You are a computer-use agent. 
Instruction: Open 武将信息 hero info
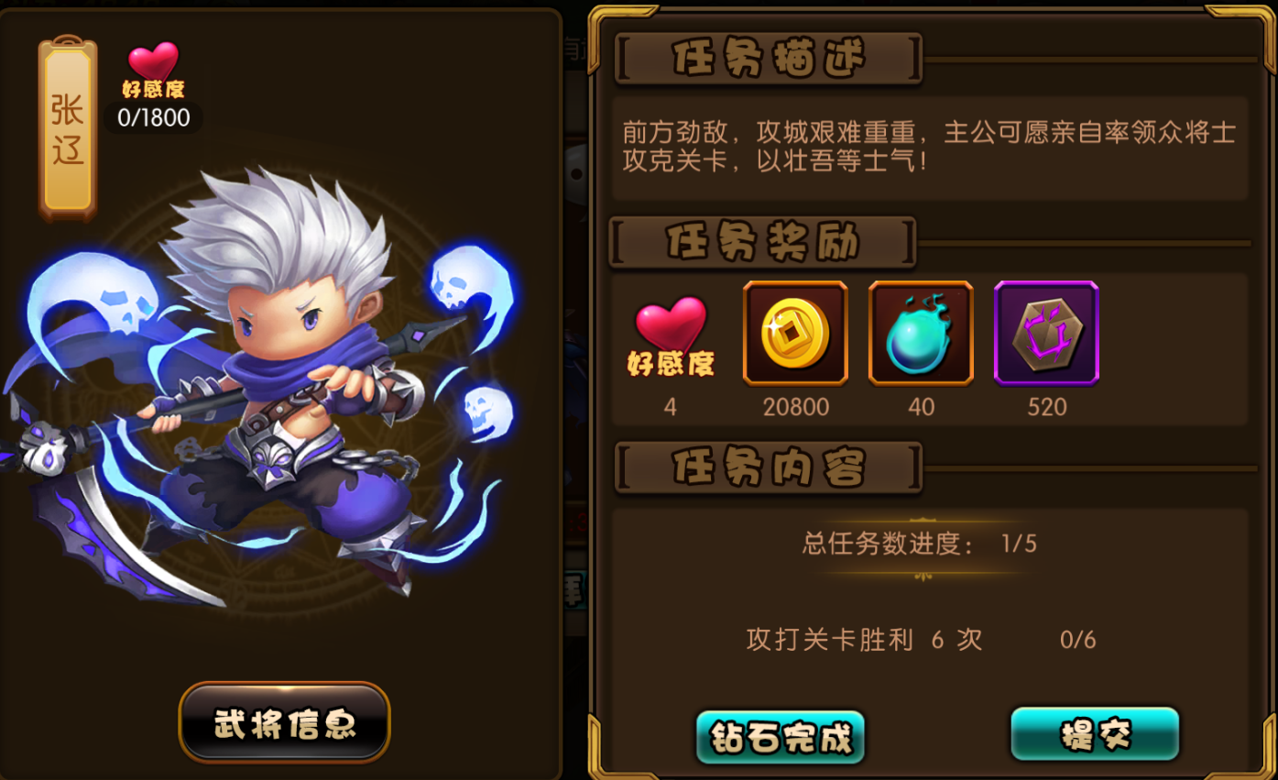click(285, 723)
